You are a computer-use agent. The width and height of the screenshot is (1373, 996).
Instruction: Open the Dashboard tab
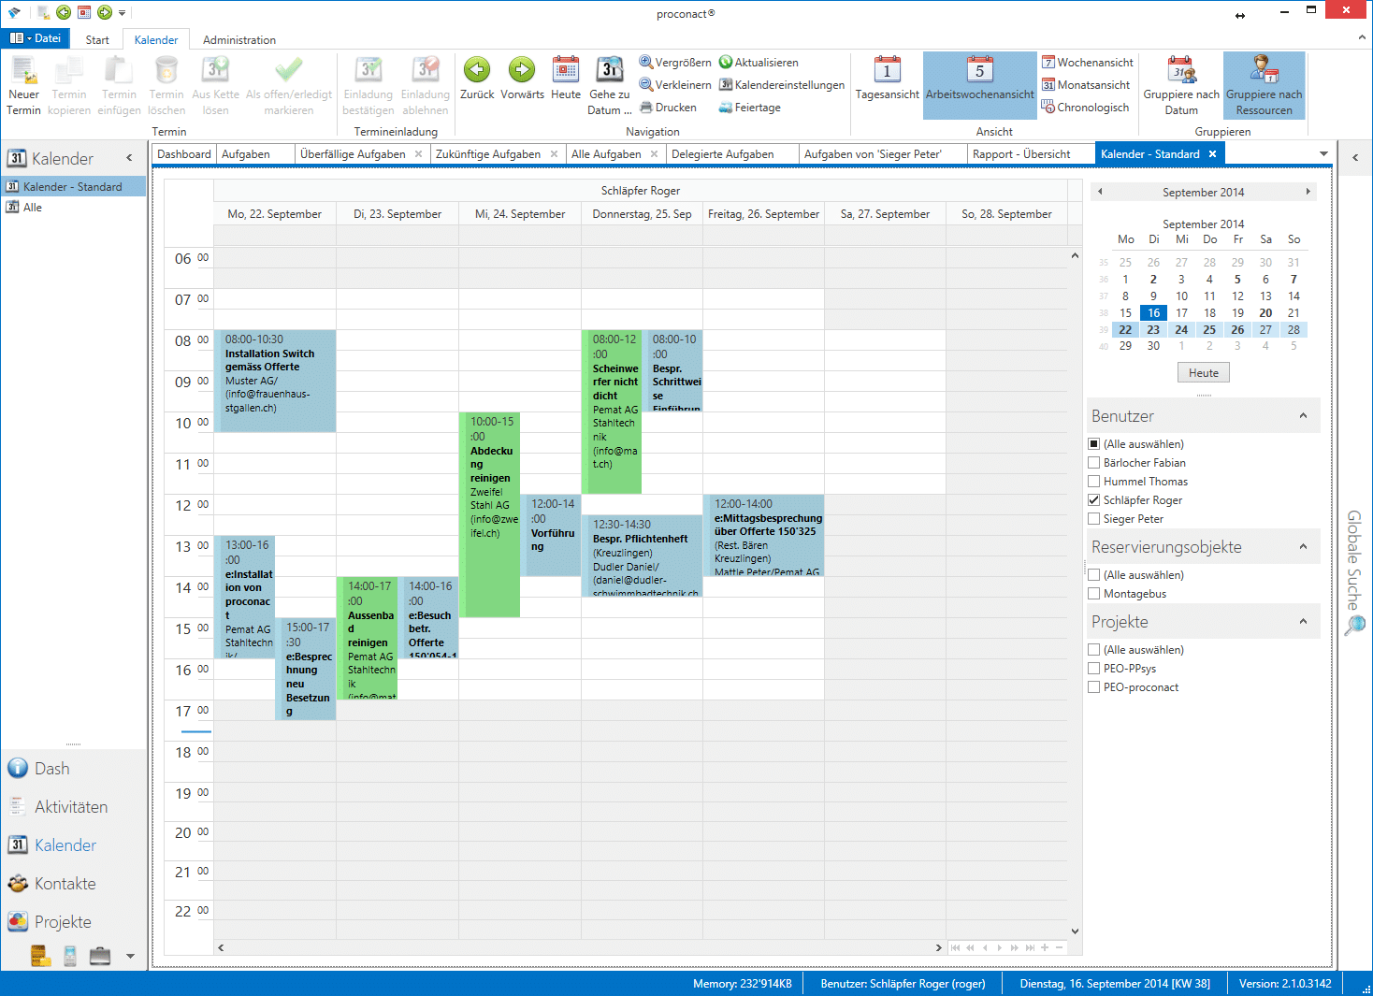tap(184, 154)
